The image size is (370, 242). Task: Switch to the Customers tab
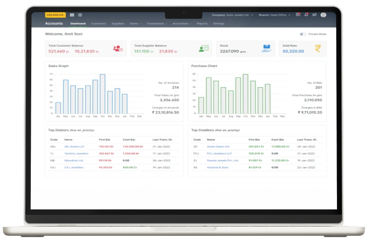pos(98,24)
